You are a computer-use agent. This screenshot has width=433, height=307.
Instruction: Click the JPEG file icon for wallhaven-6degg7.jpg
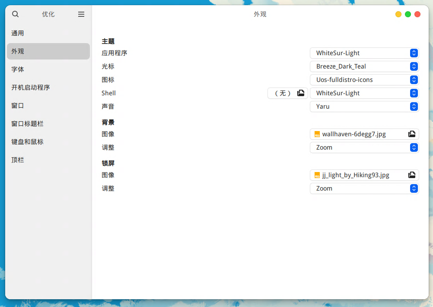317,134
